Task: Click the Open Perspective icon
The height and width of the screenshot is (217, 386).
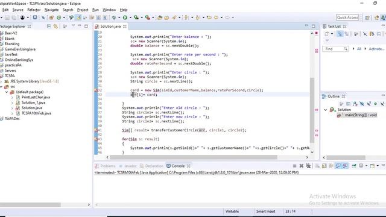Action: coord(367,17)
